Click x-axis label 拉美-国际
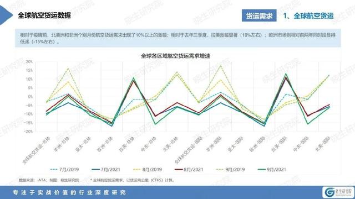The image size is (355, 199). 280,144
